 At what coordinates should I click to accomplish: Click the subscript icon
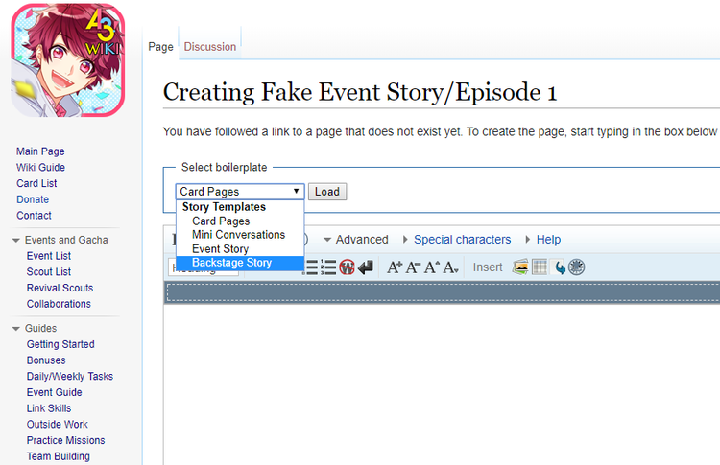pos(450,267)
